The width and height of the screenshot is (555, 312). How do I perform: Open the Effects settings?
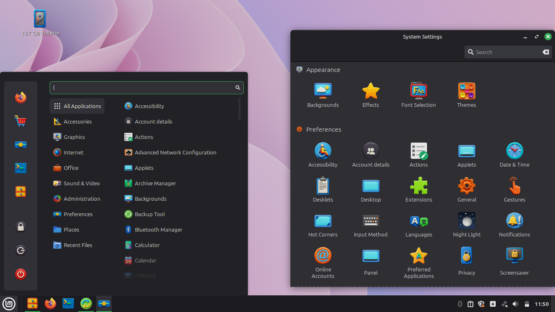point(371,95)
